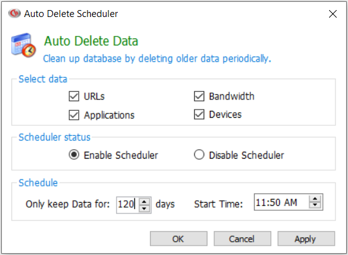Click the AM portion of Start Time
The width and height of the screenshot is (348, 255).
(x=291, y=202)
